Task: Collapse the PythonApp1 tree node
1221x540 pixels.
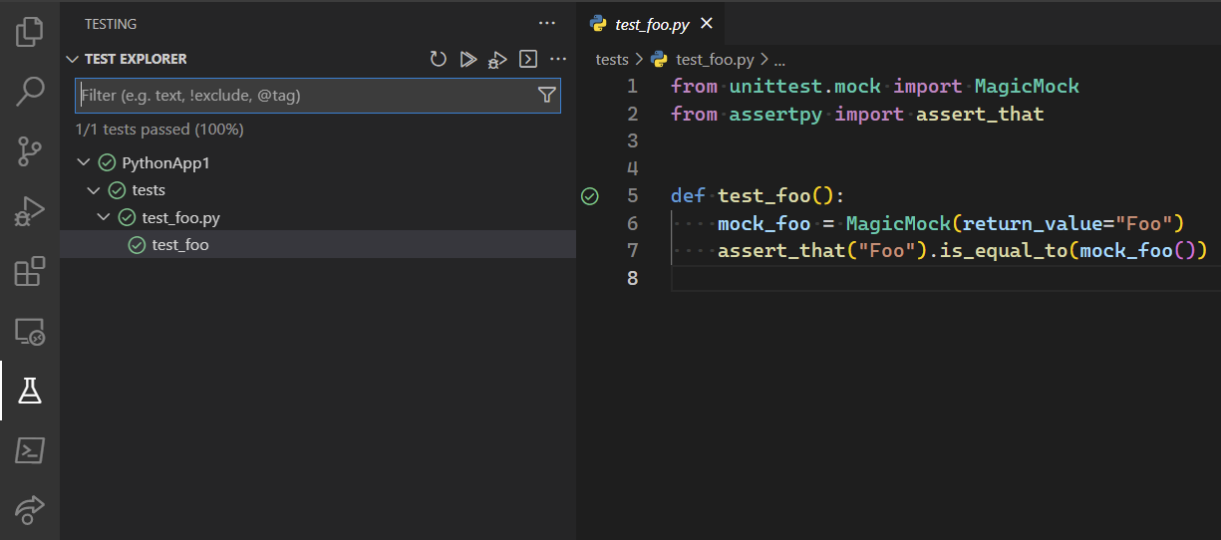Action: [83, 162]
